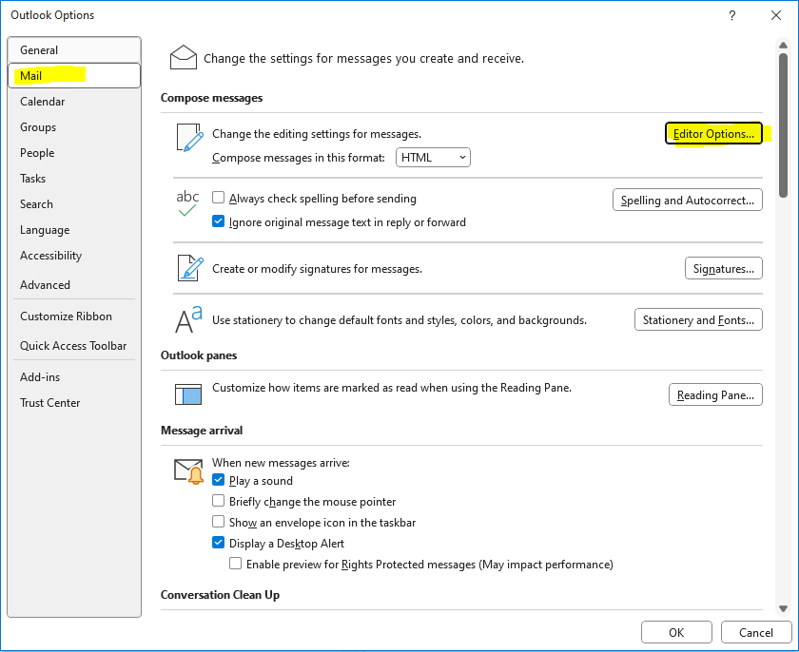Image resolution: width=799 pixels, height=652 pixels.
Task: Click the signature page-and-pen icon
Action: 190,268
